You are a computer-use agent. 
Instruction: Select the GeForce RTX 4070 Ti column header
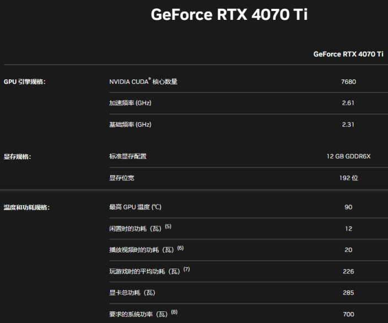tap(348, 54)
